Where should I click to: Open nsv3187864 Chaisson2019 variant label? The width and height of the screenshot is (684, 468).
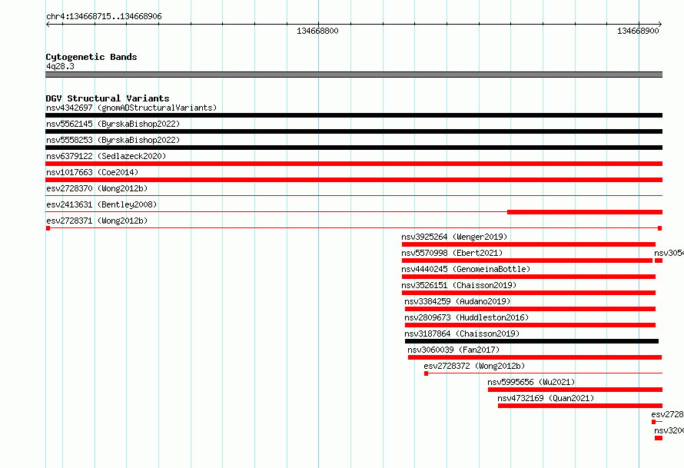[462, 334]
